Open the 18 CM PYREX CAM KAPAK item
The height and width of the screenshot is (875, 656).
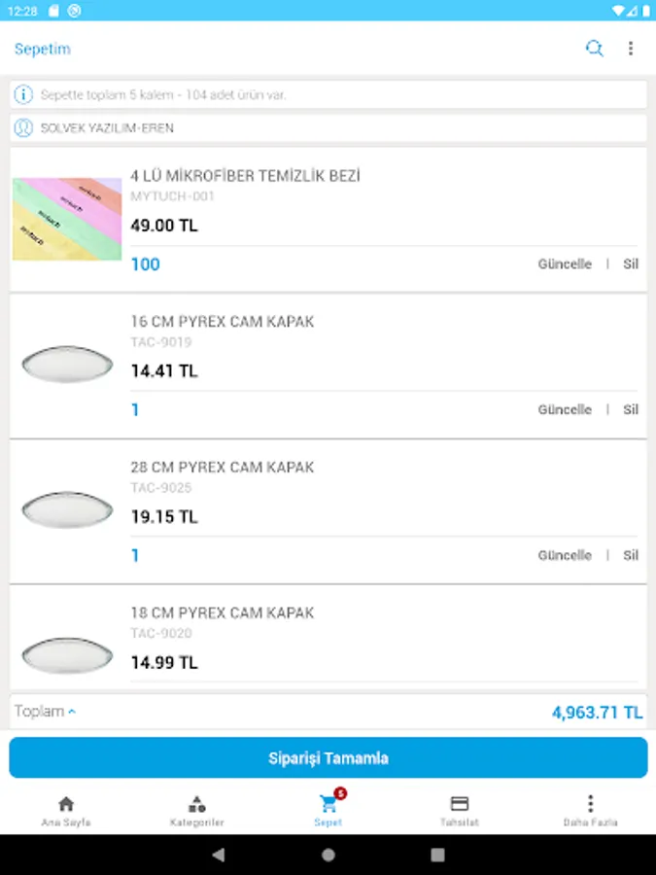pyautogui.click(x=223, y=613)
